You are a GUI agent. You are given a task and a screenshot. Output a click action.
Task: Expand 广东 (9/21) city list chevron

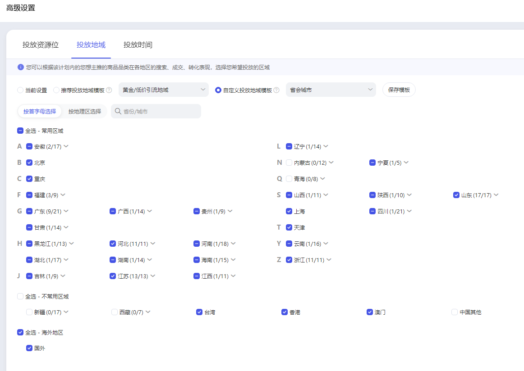[66, 211]
